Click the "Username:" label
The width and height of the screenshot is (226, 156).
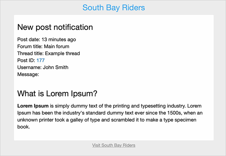click(30, 67)
